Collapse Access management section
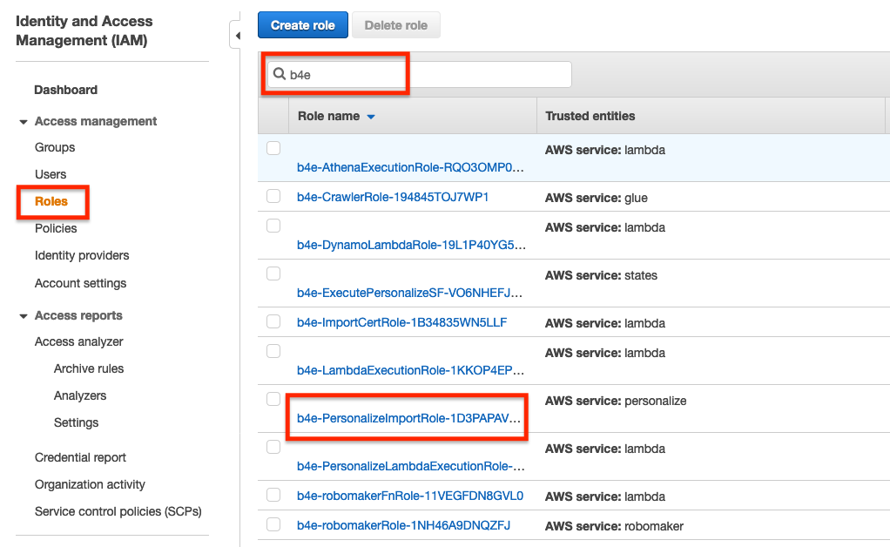The width and height of the screenshot is (890, 547). (x=24, y=121)
